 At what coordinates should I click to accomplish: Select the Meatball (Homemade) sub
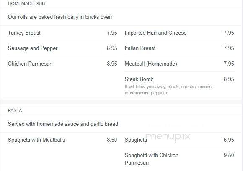(151, 64)
